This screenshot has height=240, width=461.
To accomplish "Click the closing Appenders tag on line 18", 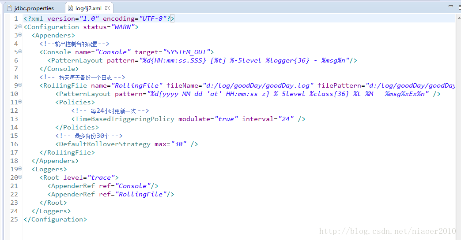I will click(55, 161).
